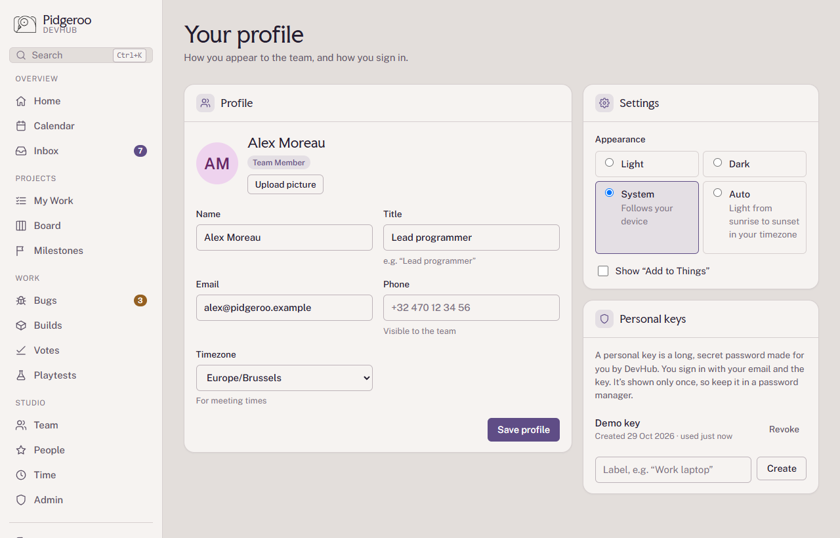The width and height of the screenshot is (840, 538).
Task: Click the Admin shield icon in sidebar
Action: (21, 500)
